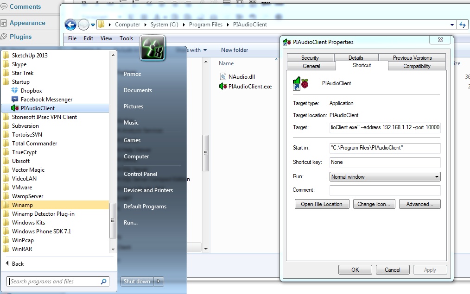The width and height of the screenshot is (470, 294).
Task: Click the PIAudioClient shortcut icon in Properties
Action: tap(300, 83)
